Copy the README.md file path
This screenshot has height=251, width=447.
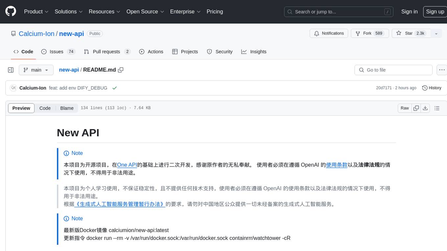point(121,70)
